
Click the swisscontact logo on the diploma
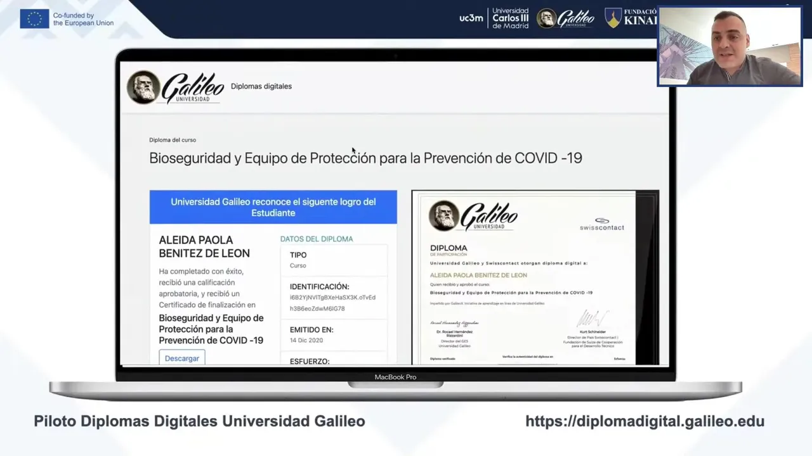point(602,224)
